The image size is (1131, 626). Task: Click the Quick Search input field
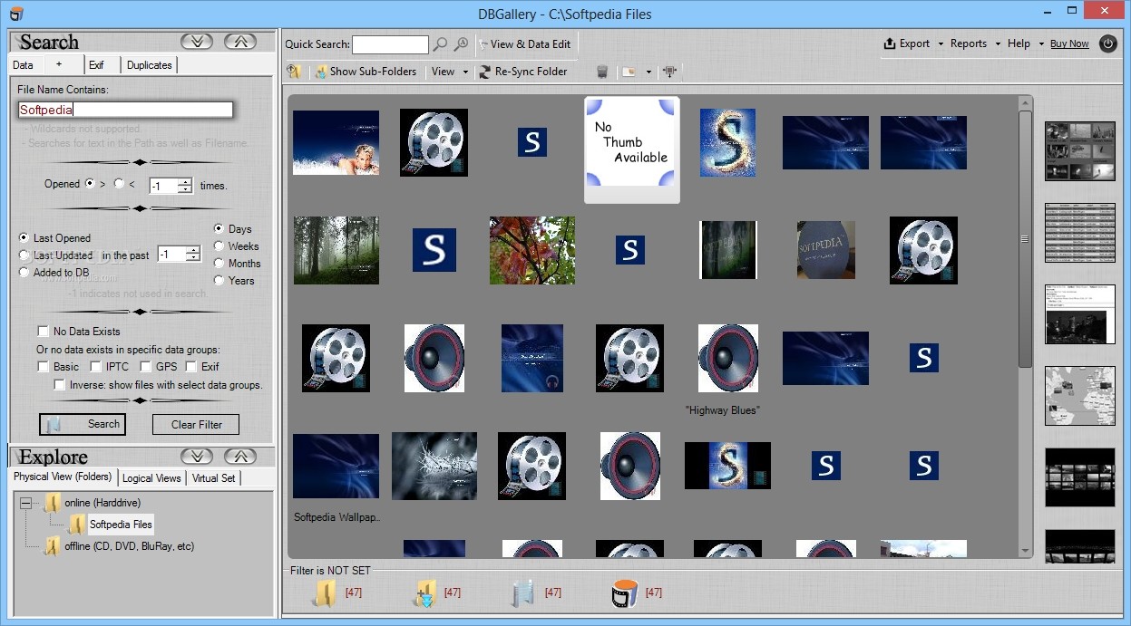tap(390, 44)
